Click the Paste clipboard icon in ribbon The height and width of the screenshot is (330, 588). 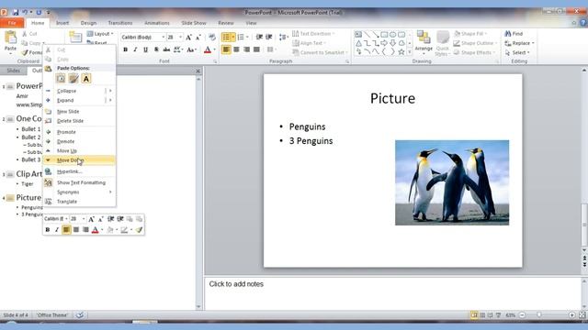tap(10, 38)
